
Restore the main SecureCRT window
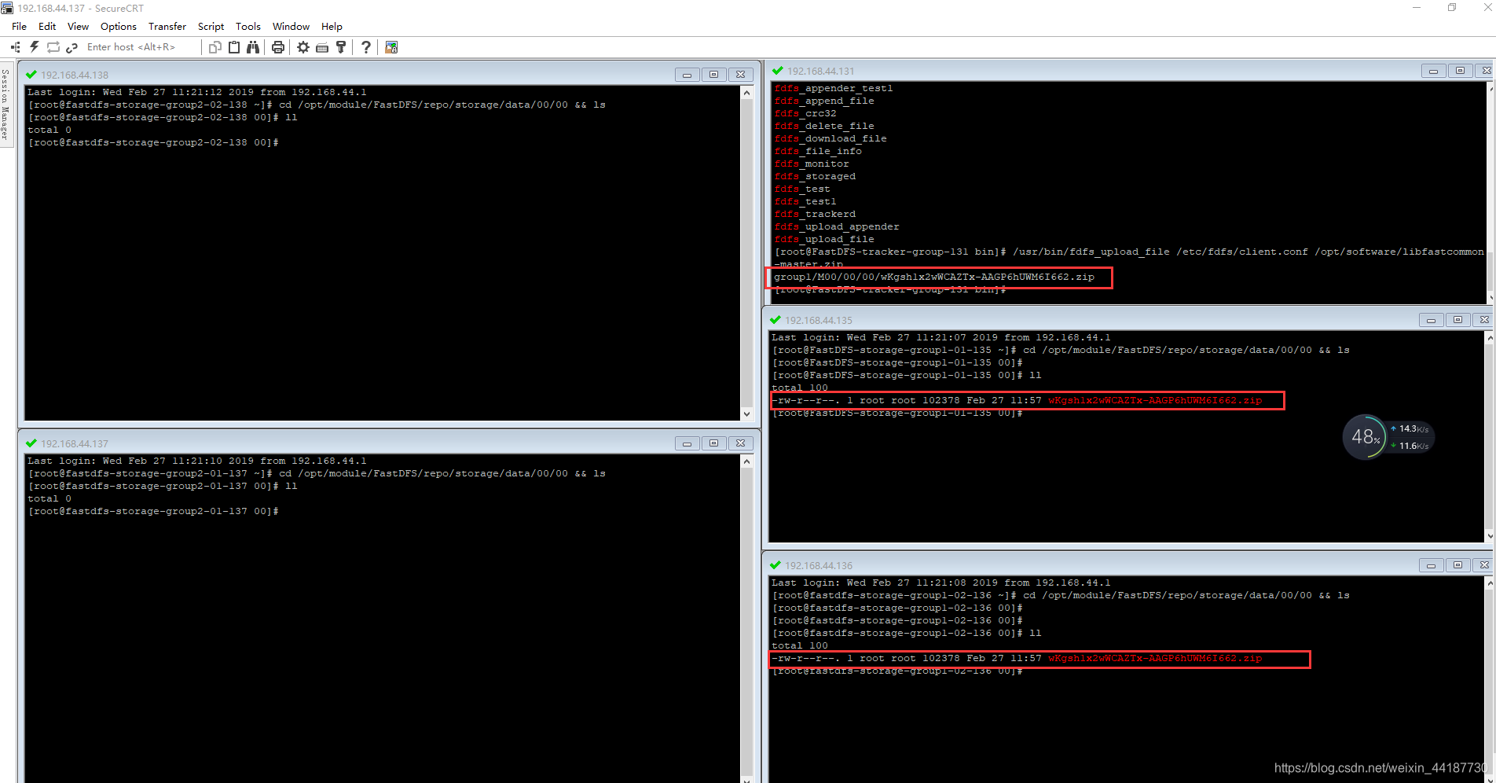[1452, 8]
